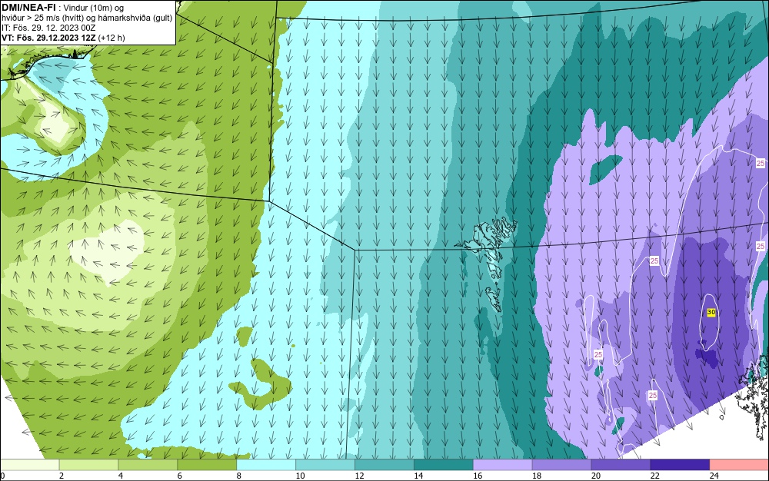Pick the 22–24 m/s deep indigo legend swatch
This screenshot has height=481, width=769.
[x=680, y=465]
